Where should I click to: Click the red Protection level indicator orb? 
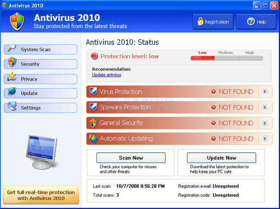click(94, 56)
